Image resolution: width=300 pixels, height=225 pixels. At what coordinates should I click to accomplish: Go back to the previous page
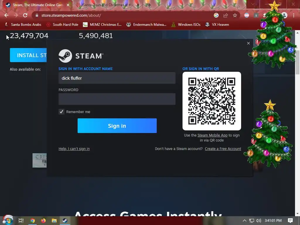pyautogui.click(x=6, y=15)
